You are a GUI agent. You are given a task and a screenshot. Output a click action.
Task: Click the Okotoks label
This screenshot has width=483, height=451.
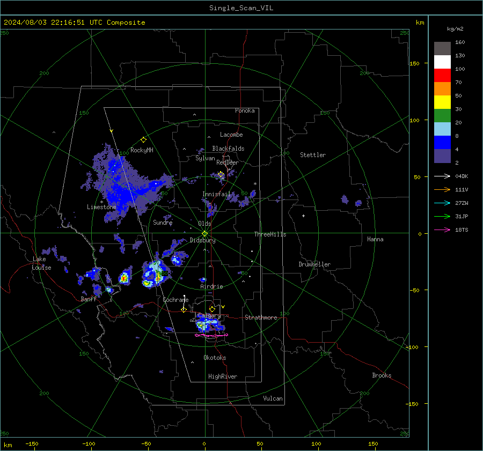point(215,358)
